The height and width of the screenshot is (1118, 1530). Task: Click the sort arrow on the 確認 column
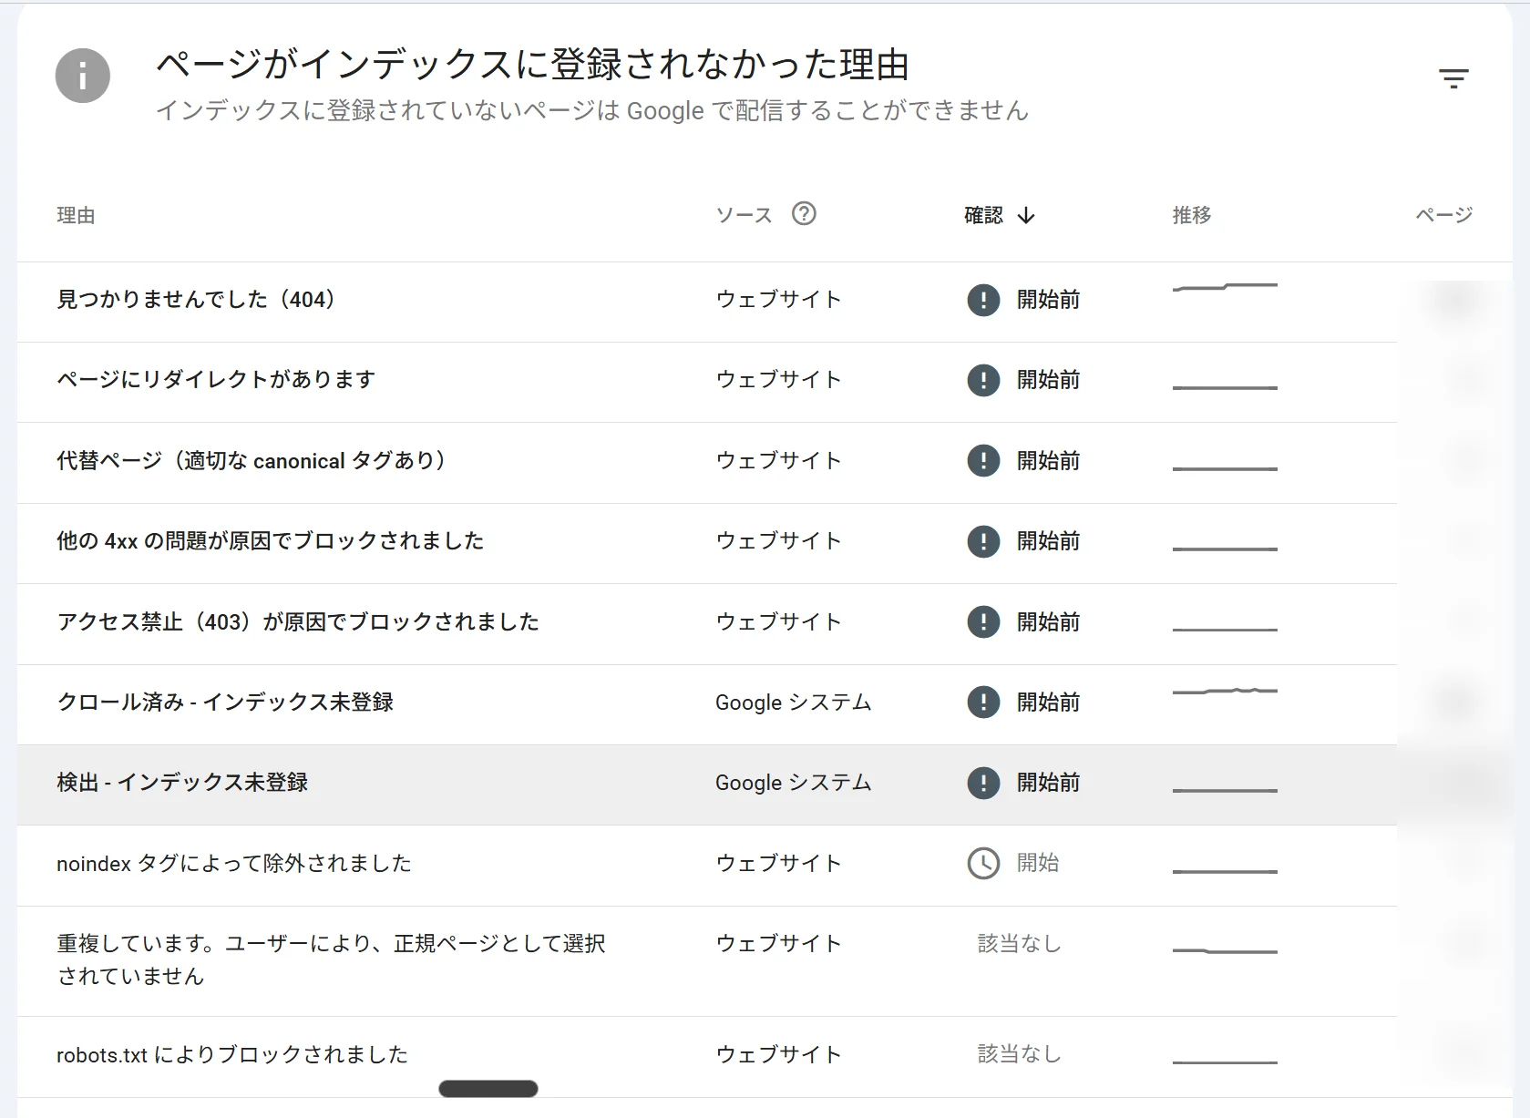pyautogui.click(x=1028, y=215)
